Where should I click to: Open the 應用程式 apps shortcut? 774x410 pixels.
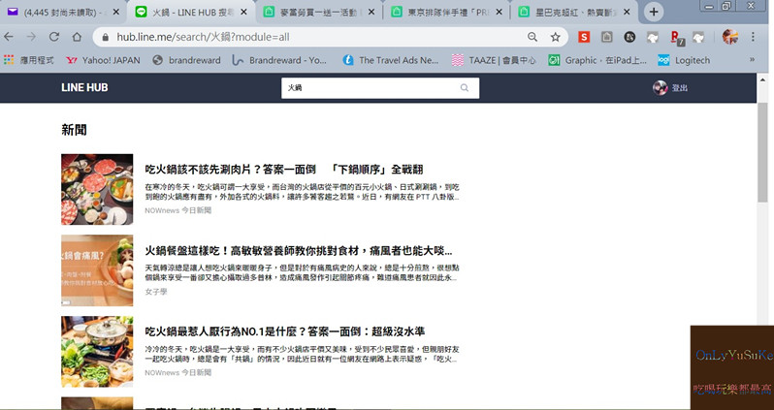pyautogui.click(x=29, y=60)
